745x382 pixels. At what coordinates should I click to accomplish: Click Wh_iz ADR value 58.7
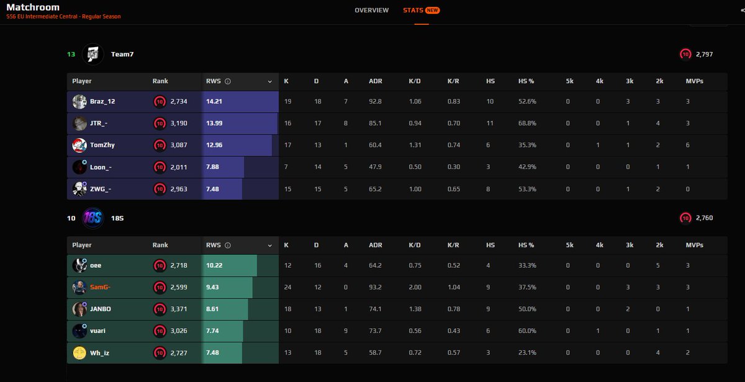pyautogui.click(x=375, y=353)
